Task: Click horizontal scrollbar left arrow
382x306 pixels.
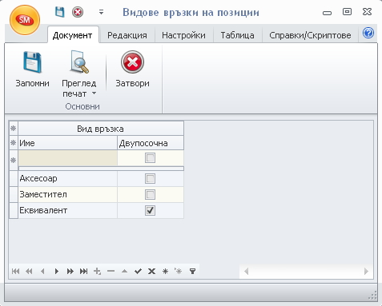Action: click(x=246, y=272)
